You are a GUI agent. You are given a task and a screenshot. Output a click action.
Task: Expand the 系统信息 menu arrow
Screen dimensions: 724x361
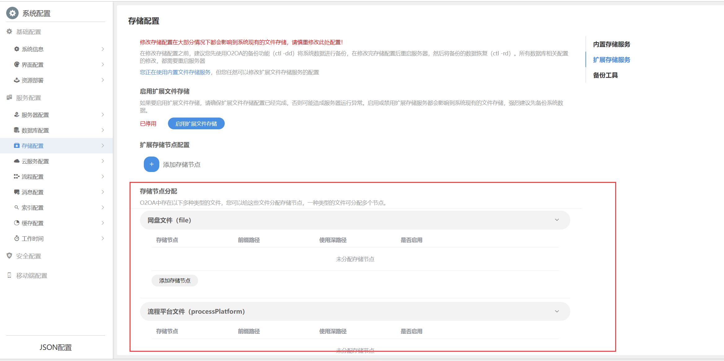[103, 49]
